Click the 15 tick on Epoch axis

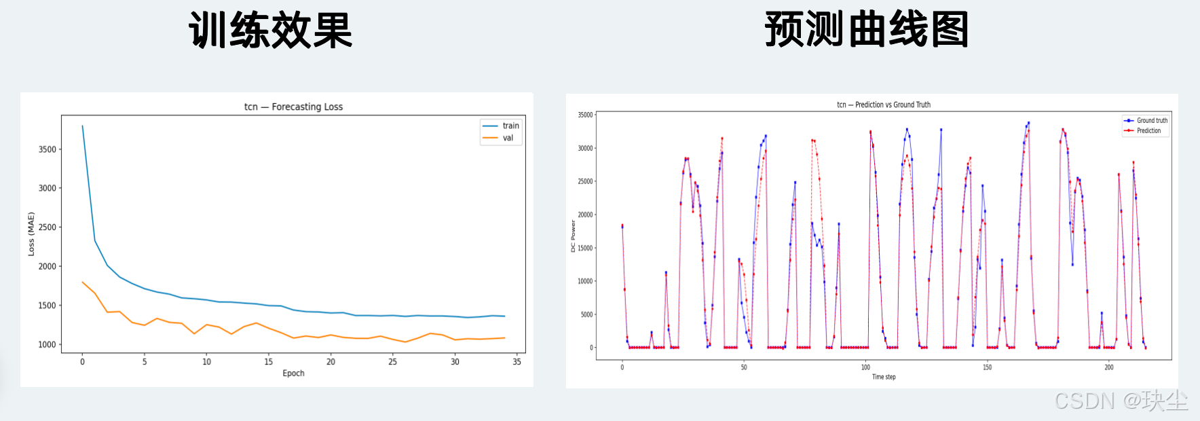(x=269, y=361)
